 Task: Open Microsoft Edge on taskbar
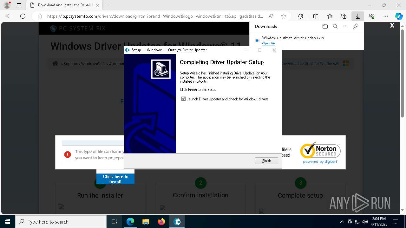click(130, 222)
